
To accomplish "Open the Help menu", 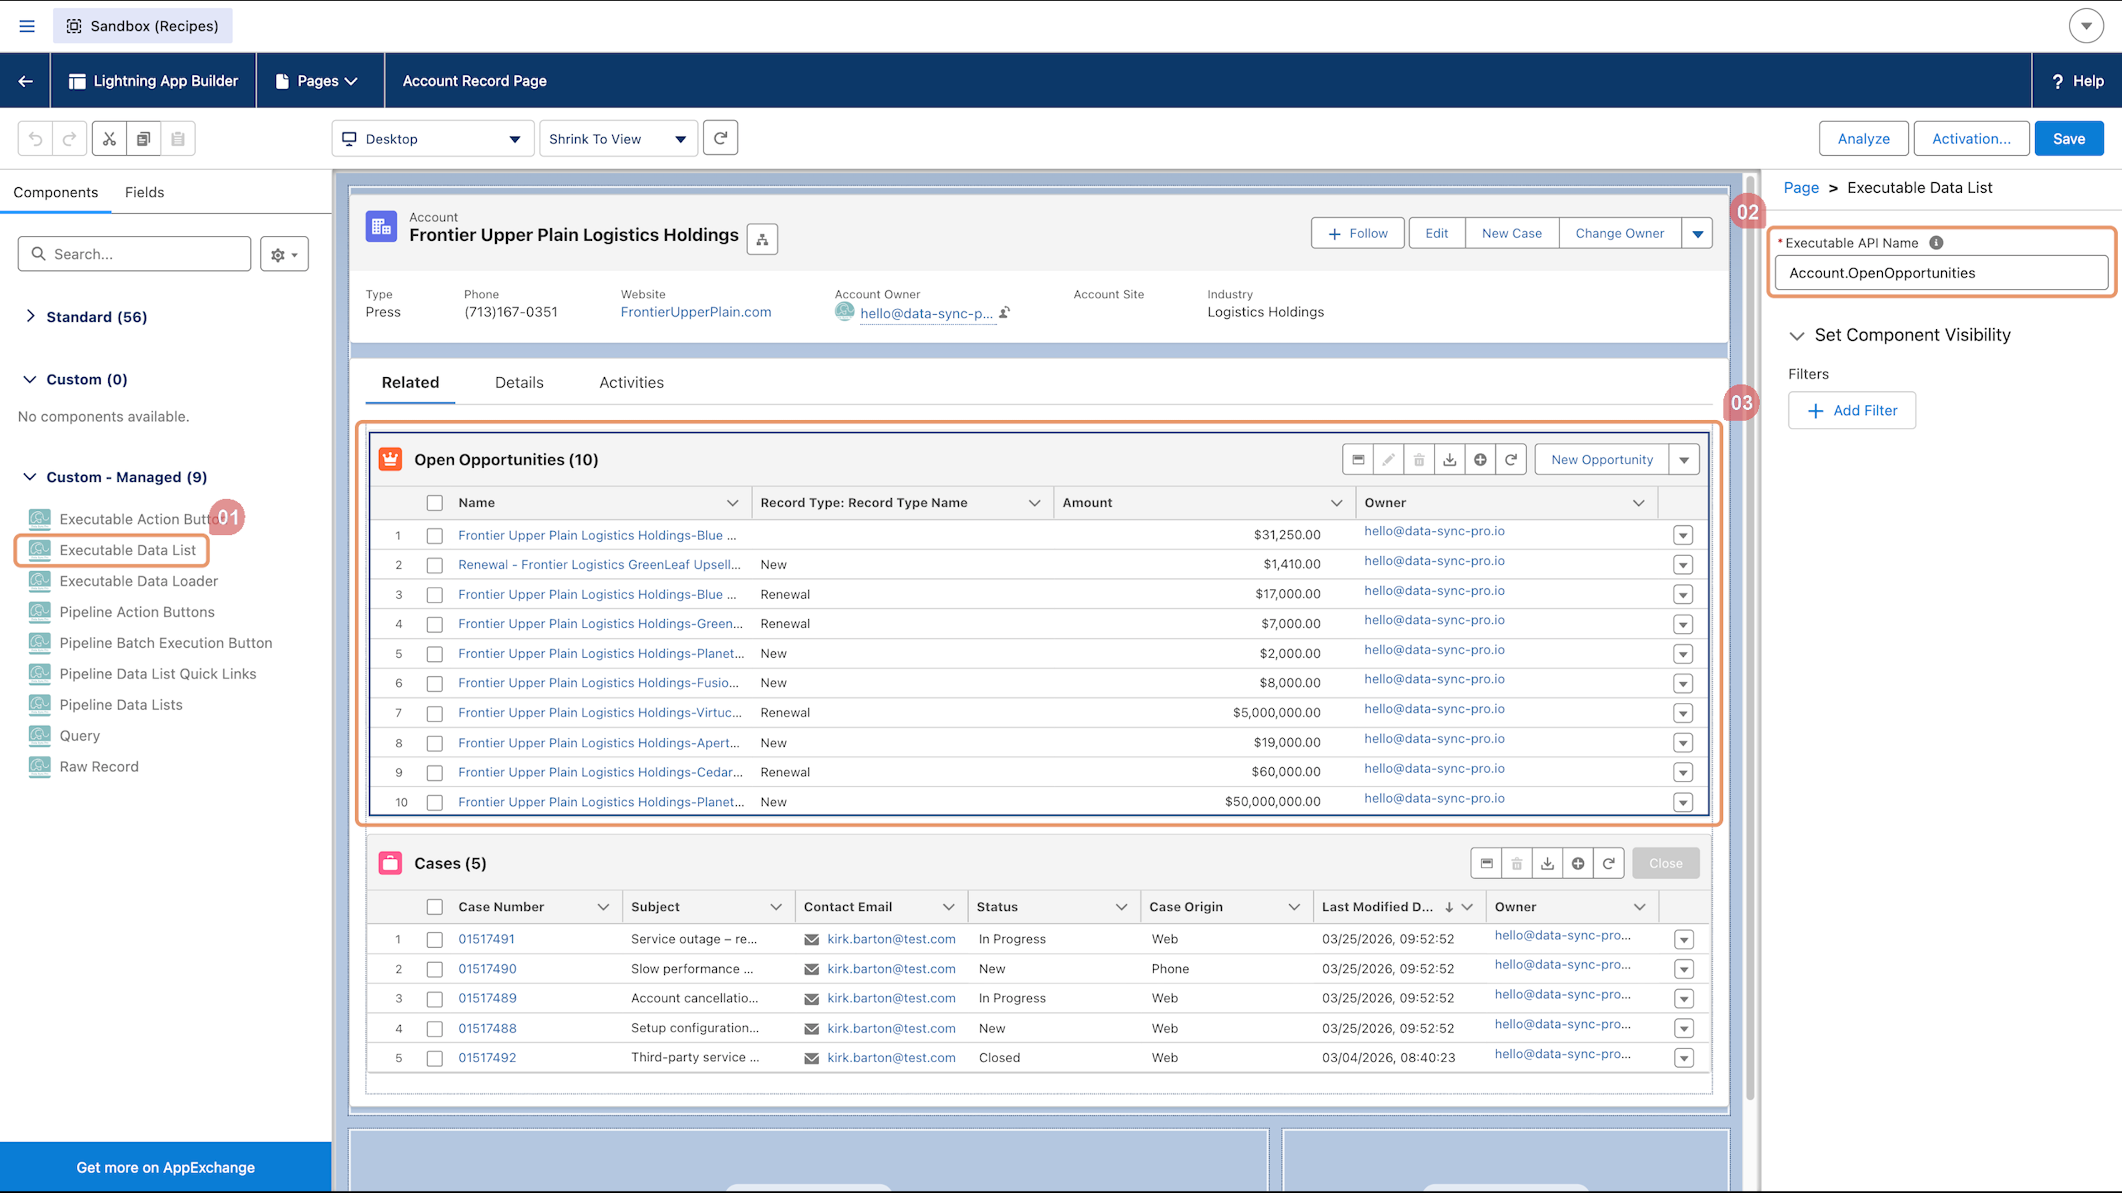I will coord(2077,81).
